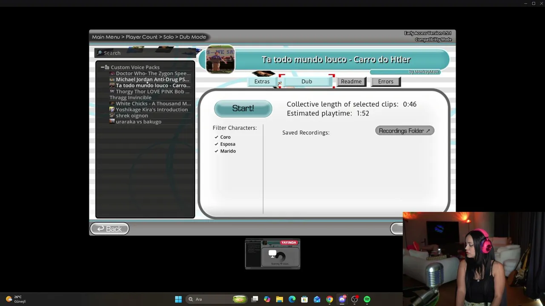This screenshot has width=545, height=306.
Task: Launch Copilot from the taskbar
Action: coord(267,299)
